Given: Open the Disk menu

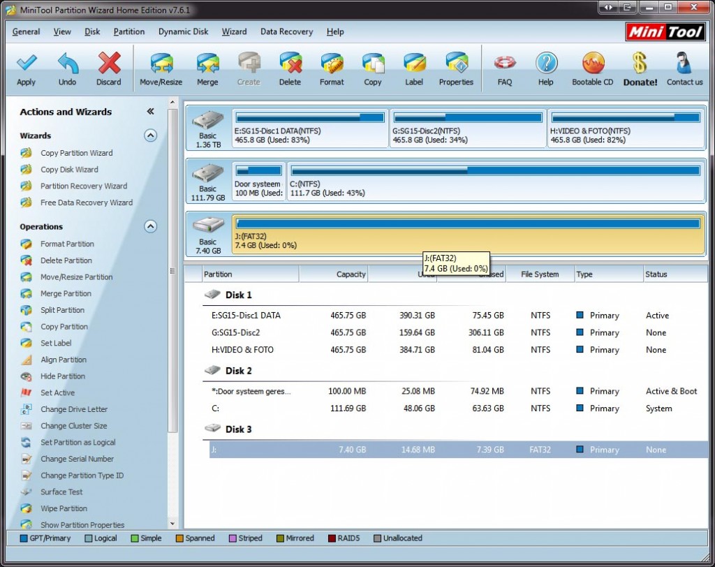Looking at the screenshot, I should (x=92, y=31).
